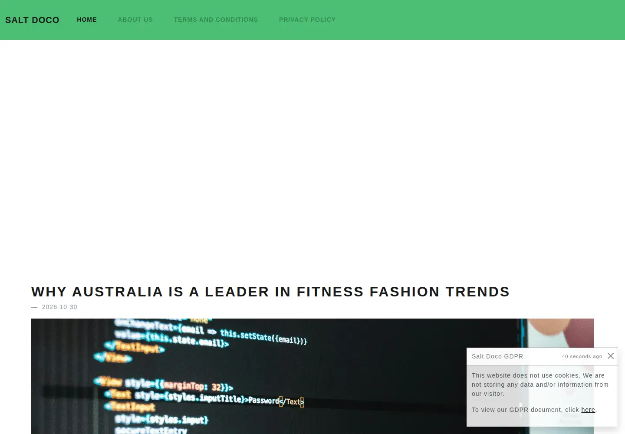Follow the 'here' GDPR document link
The width and height of the screenshot is (625, 434).
[588, 410]
